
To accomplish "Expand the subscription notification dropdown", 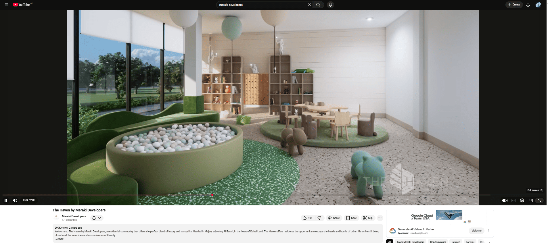I will 97,218.
